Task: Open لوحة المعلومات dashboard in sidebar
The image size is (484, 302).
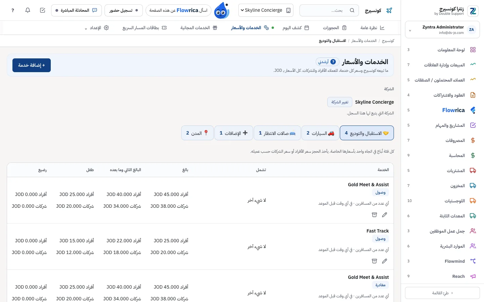Action: coord(442,50)
